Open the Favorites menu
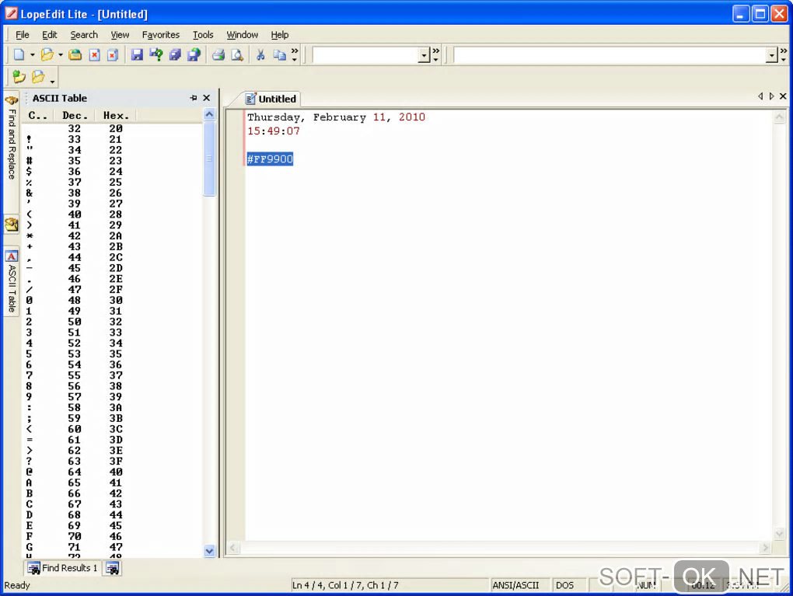Screen dimensions: 793x596 pyautogui.click(x=161, y=35)
